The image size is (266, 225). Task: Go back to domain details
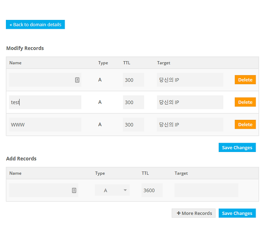pos(35,25)
